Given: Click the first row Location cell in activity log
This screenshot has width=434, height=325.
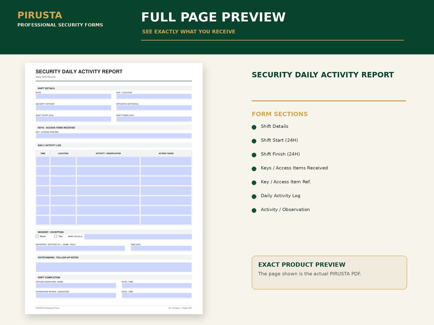Looking at the screenshot, I should [x=63, y=161].
